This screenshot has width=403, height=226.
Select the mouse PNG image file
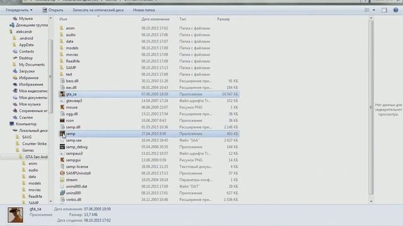(x=72, y=107)
